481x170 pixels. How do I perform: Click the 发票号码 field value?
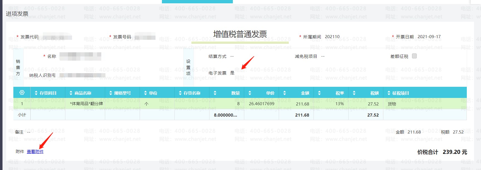(x=145, y=37)
